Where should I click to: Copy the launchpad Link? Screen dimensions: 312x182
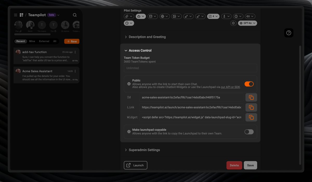pyautogui.click(x=251, y=107)
